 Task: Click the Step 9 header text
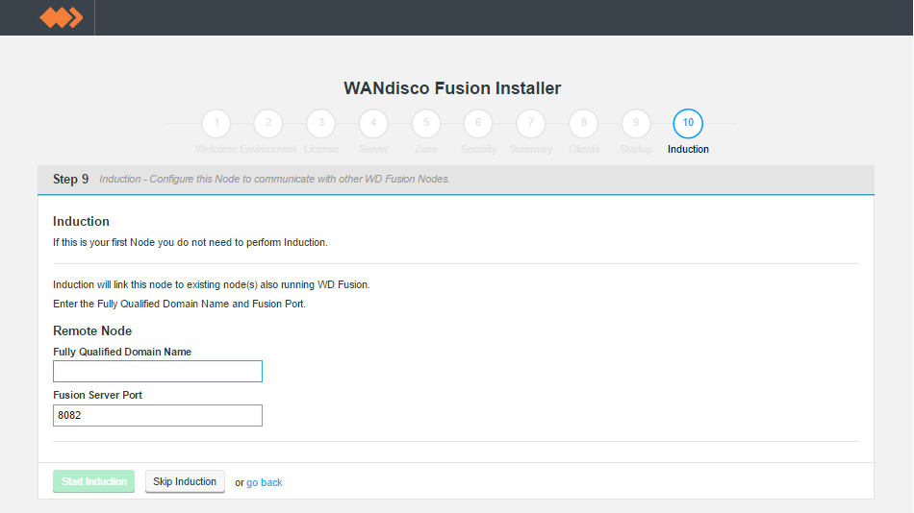click(70, 180)
